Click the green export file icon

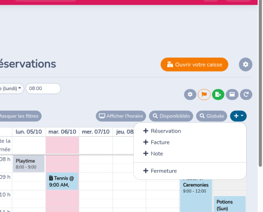coord(218,95)
